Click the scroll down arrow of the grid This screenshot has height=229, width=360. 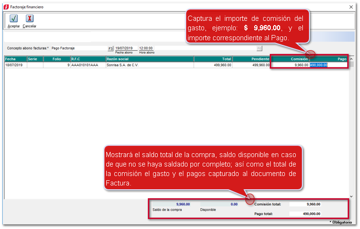coord(351,196)
